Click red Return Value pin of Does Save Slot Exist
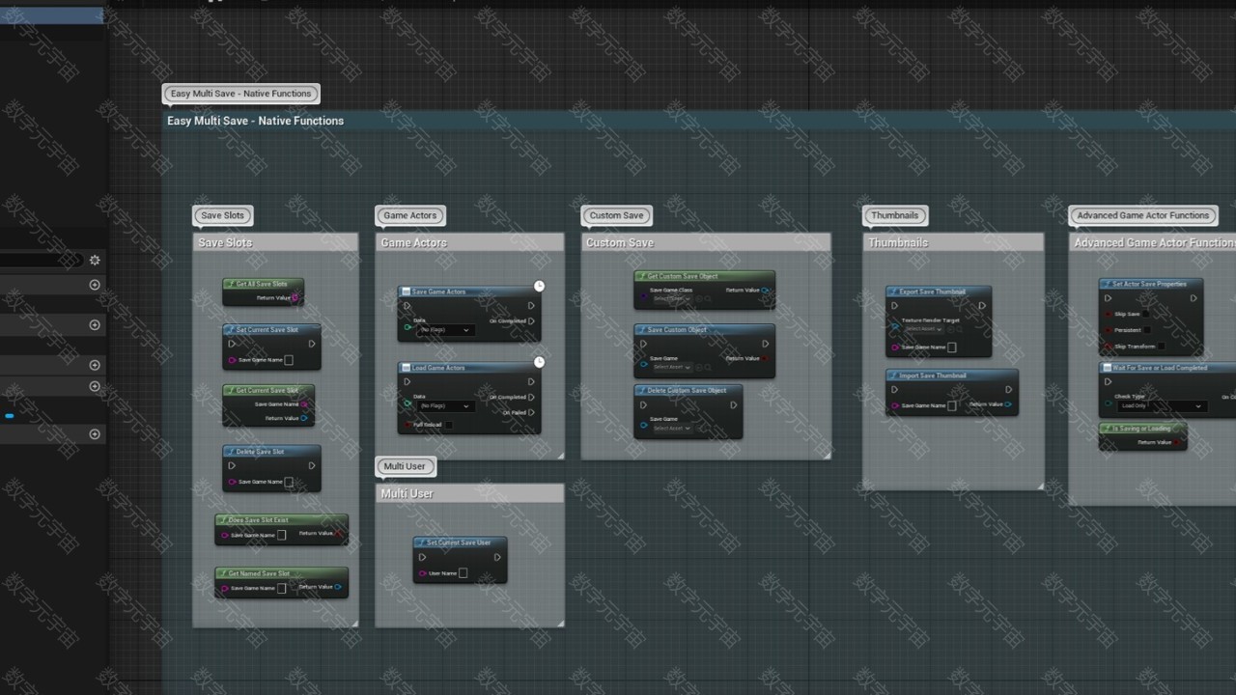The width and height of the screenshot is (1236, 695). pos(339,533)
